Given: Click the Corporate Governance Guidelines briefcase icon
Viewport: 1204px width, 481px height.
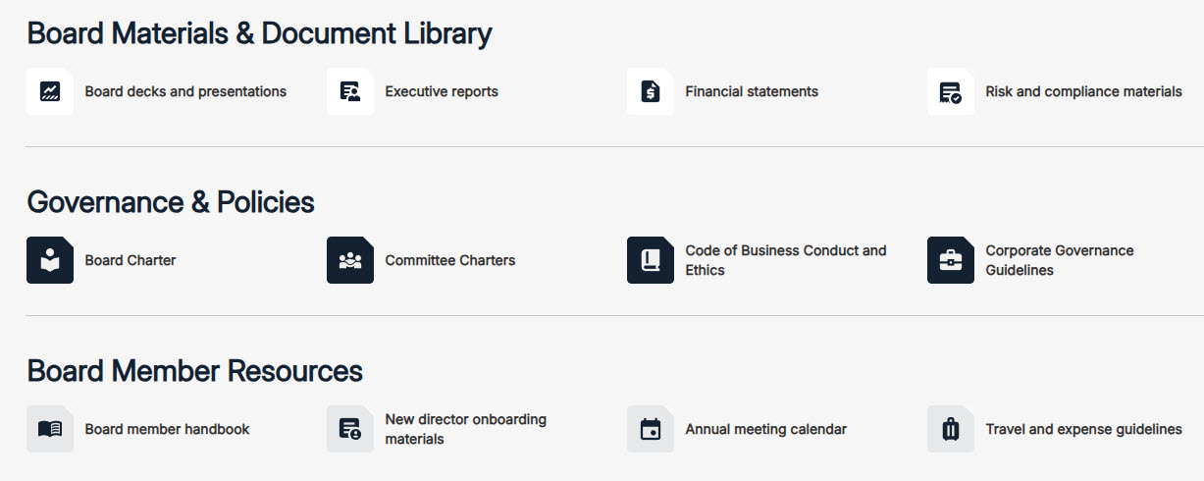Looking at the screenshot, I should tap(951, 260).
